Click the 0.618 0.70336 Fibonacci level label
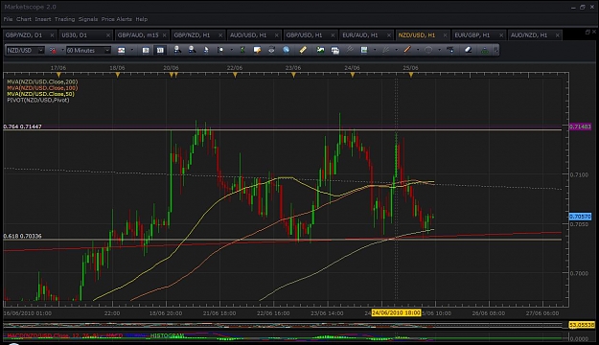599x345 pixels. (23, 236)
